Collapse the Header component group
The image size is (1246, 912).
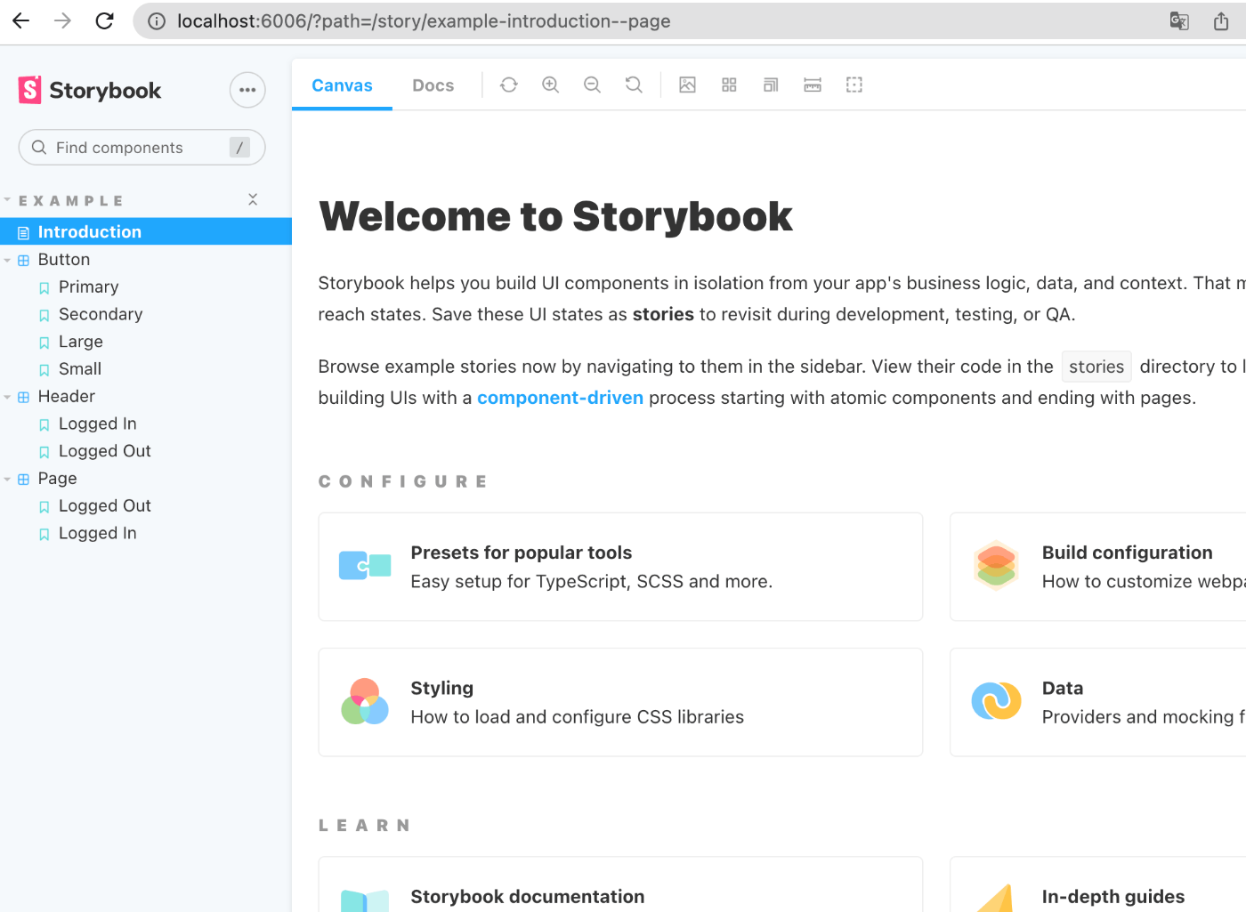[7, 398]
